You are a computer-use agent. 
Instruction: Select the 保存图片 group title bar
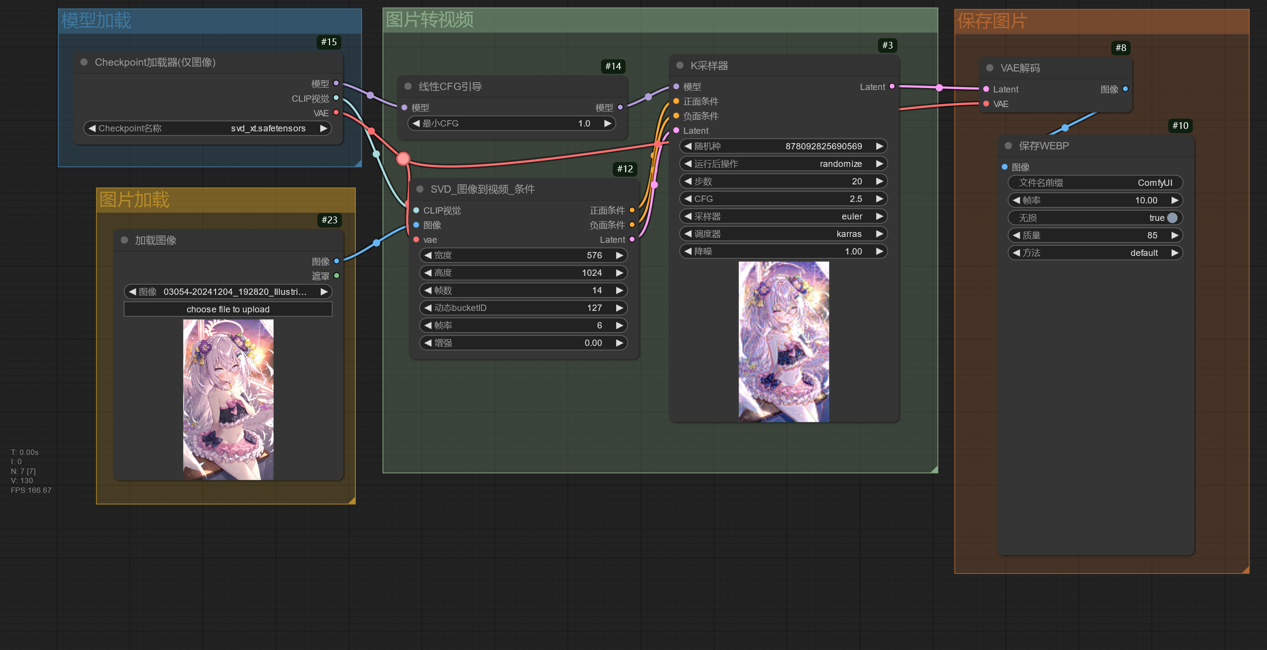click(1101, 21)
